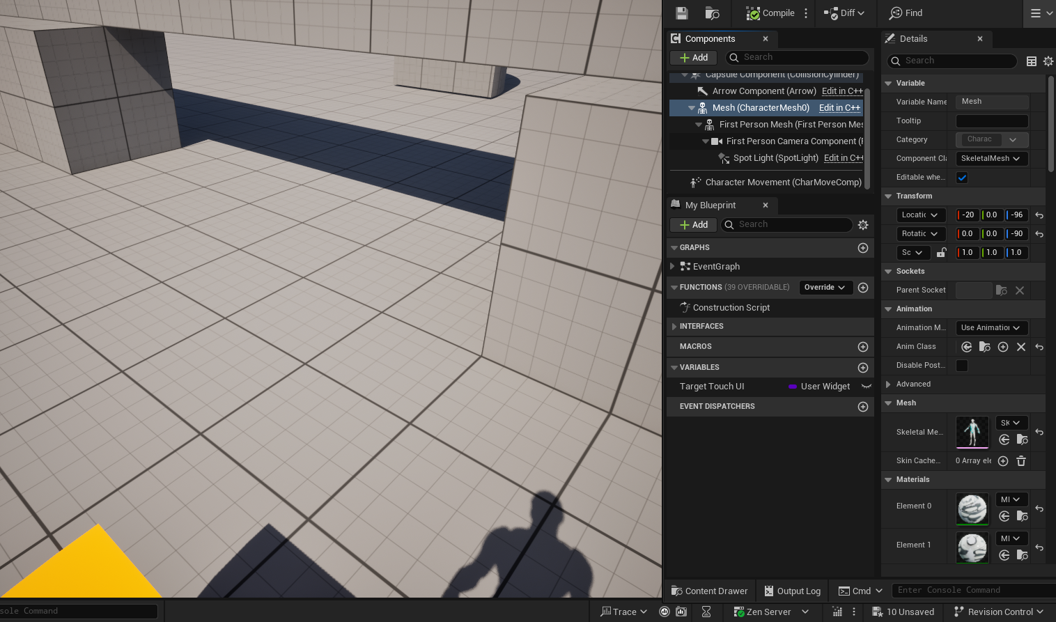Viewport: 1056px width, 622px height.
Task: Open My Blueprint settings gear
Action: pyautogui.click(x=863, y=225)
